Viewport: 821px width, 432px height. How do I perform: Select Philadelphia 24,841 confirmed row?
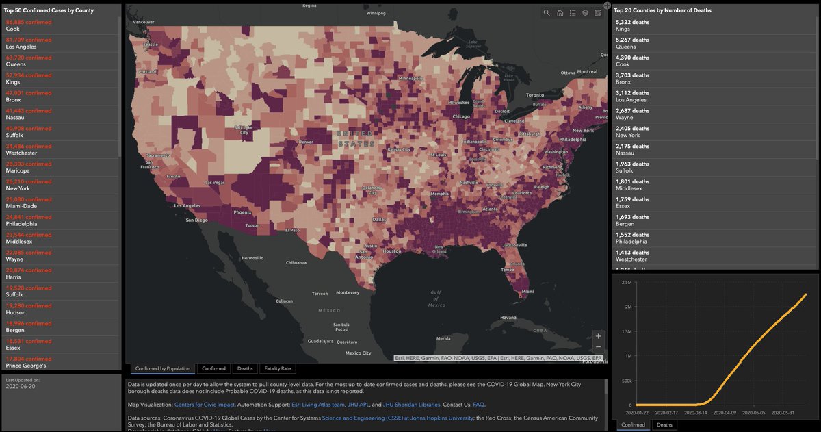pos(61,220)
